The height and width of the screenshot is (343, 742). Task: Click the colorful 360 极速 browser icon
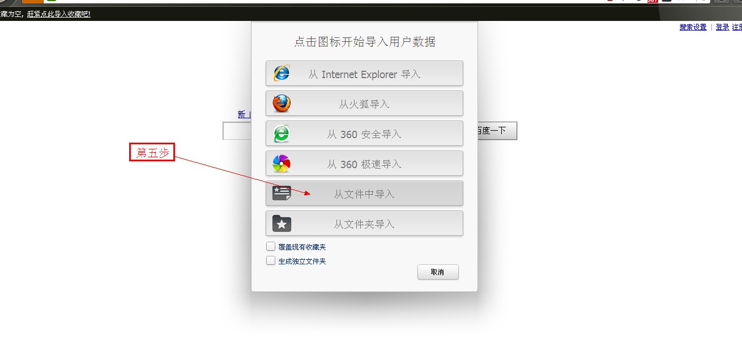click(282, 164)
